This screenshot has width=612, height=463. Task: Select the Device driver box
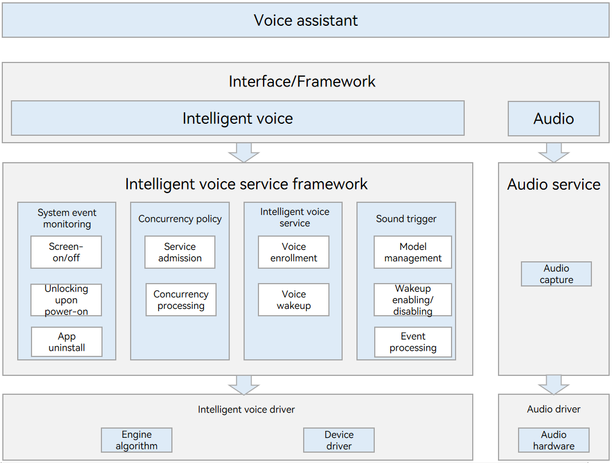339,440
